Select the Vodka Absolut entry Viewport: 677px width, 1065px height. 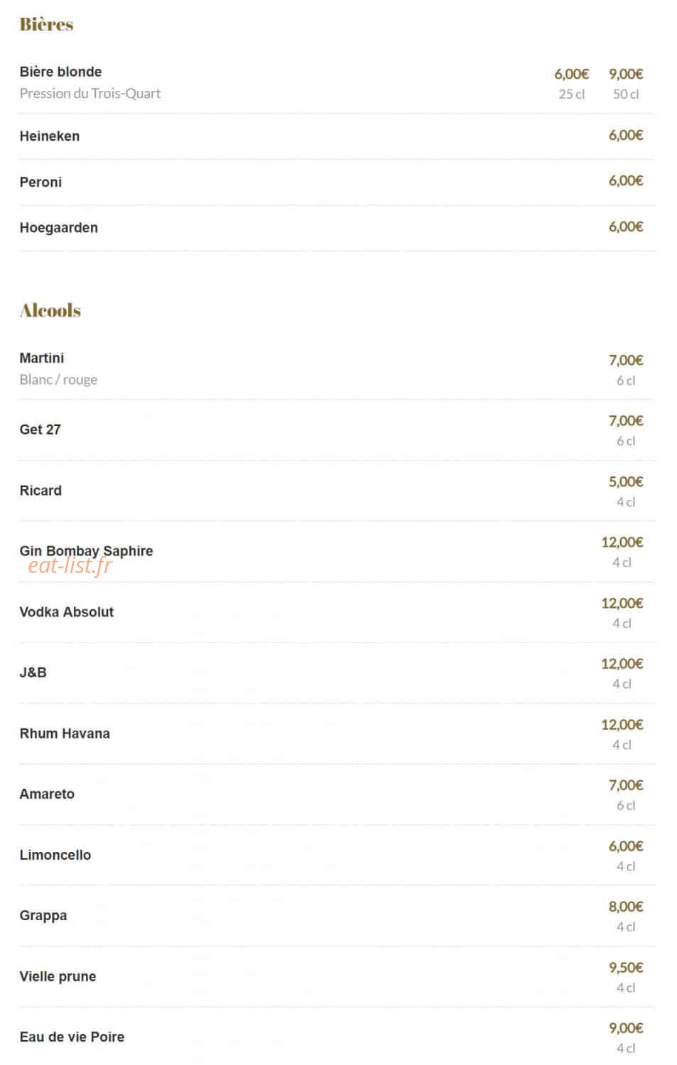pos(66,612)
